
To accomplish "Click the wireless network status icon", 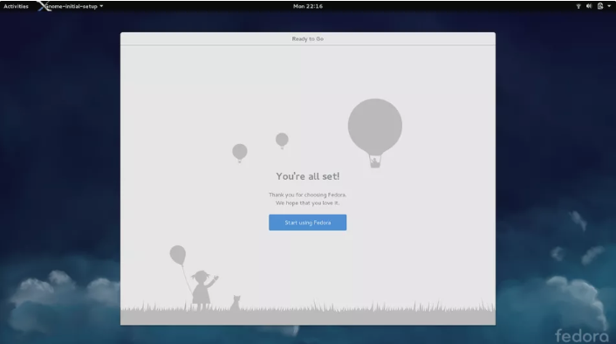I will pos(578,6).
